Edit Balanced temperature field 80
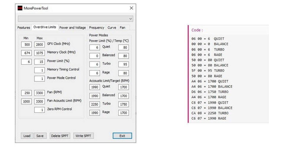295x149 pixels. pyautogui.click(x=124, y=56)
